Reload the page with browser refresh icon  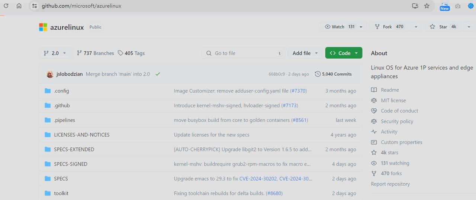coord(6,6)
